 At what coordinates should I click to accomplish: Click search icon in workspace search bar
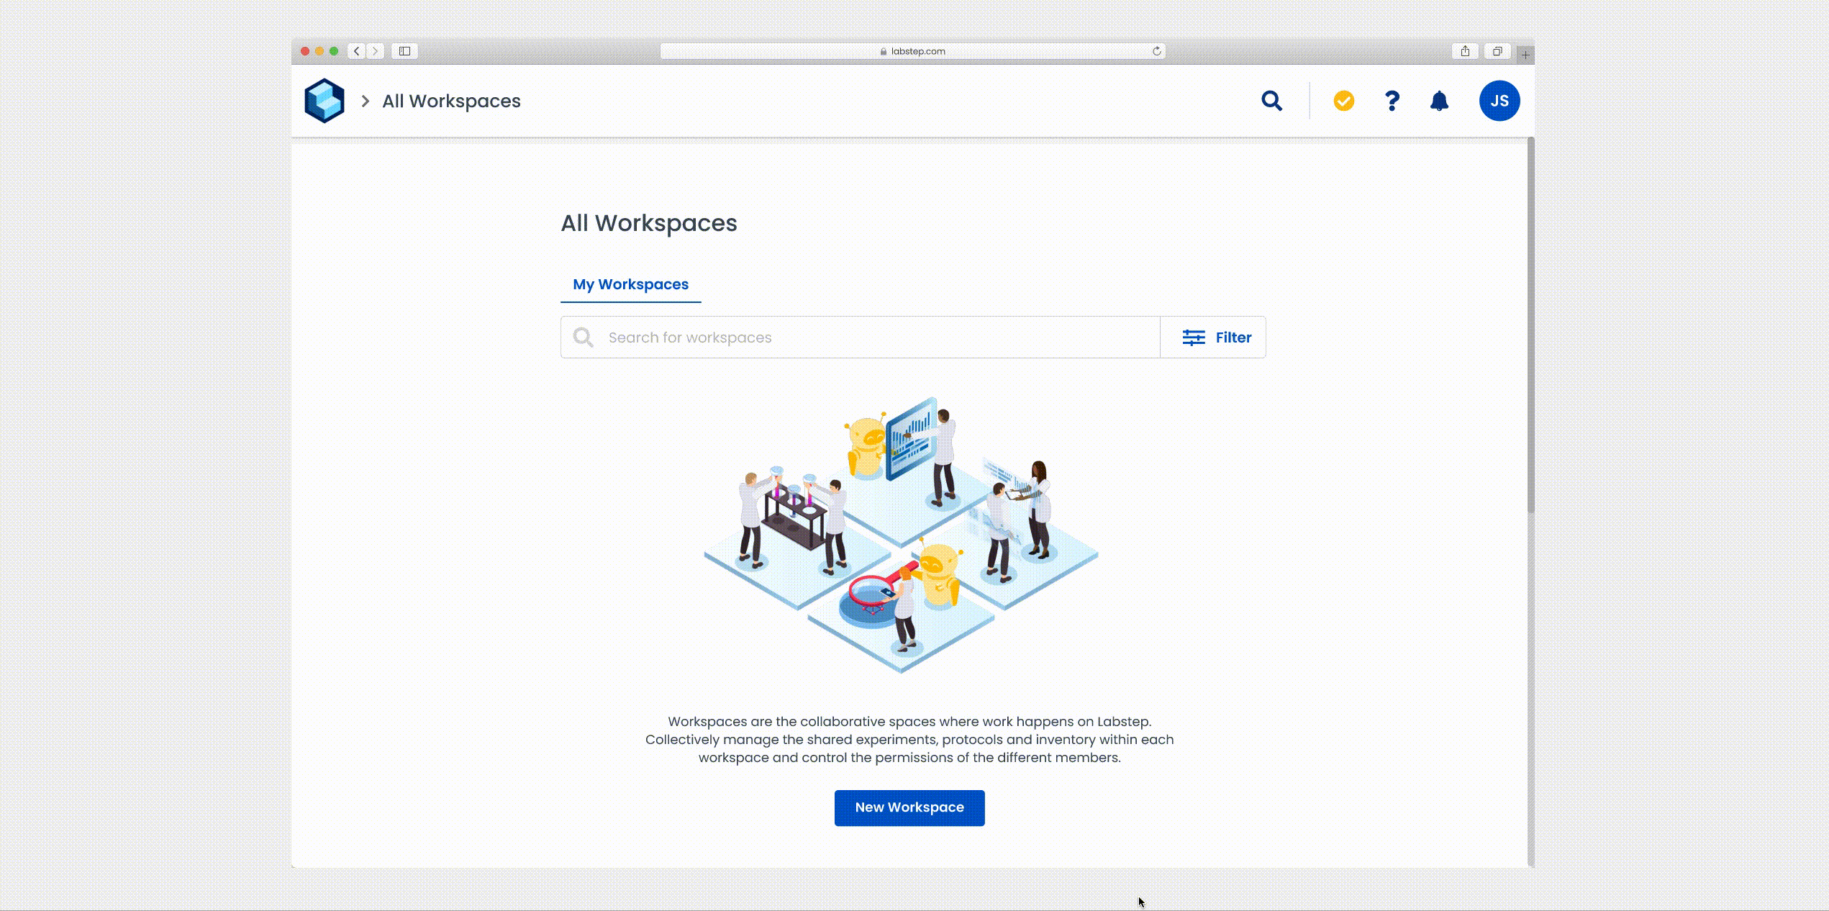tap(583, 337)
